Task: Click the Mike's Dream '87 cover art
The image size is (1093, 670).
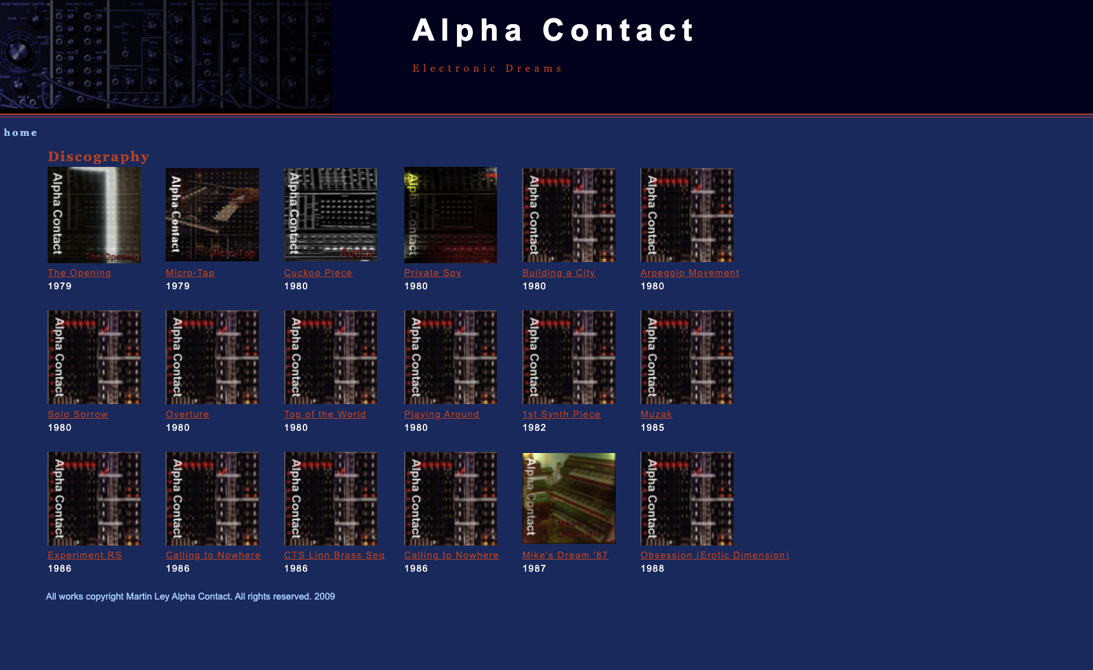Action: pos(568,498)
